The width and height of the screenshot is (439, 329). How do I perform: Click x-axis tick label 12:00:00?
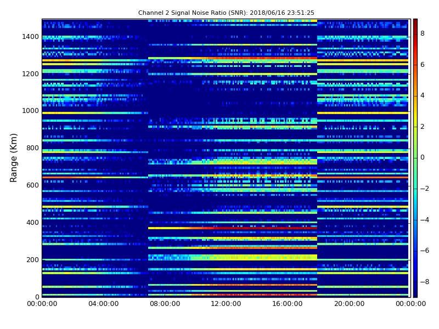point(226,304)
